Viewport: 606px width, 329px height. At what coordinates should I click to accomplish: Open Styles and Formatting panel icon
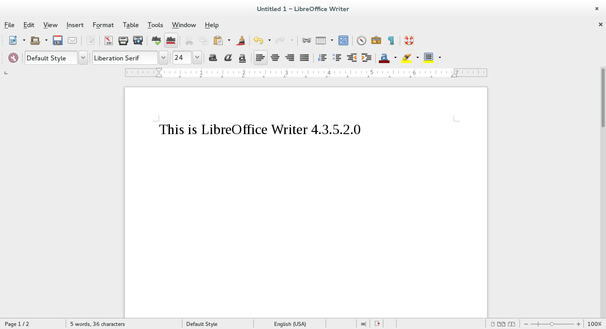pos(13,58)
